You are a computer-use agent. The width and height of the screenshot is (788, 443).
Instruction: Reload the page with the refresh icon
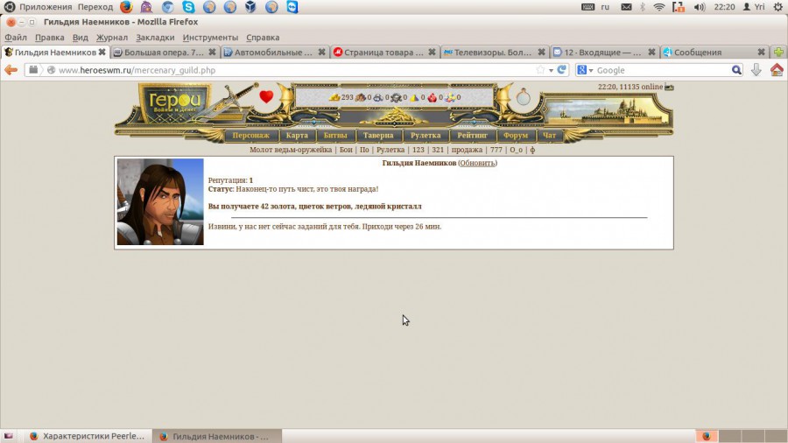coord(562,70)
